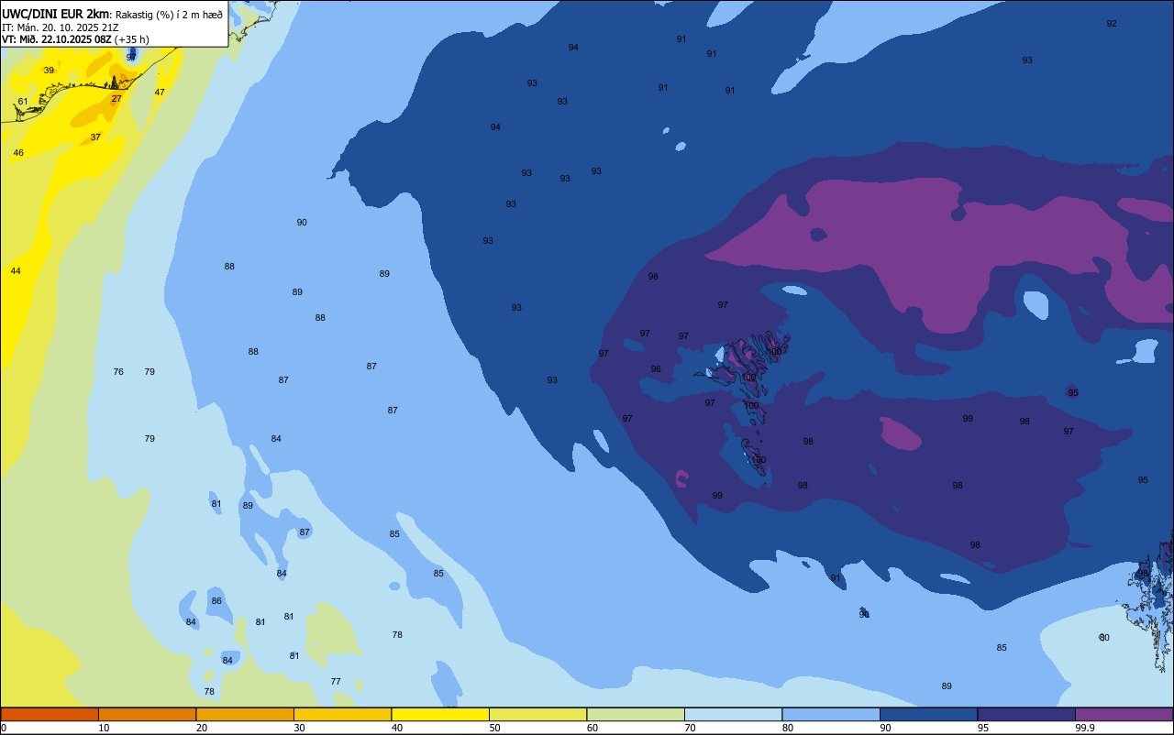Click the map value '77' near the bottom
The image size is (1174, 735).
coord(336,682)
